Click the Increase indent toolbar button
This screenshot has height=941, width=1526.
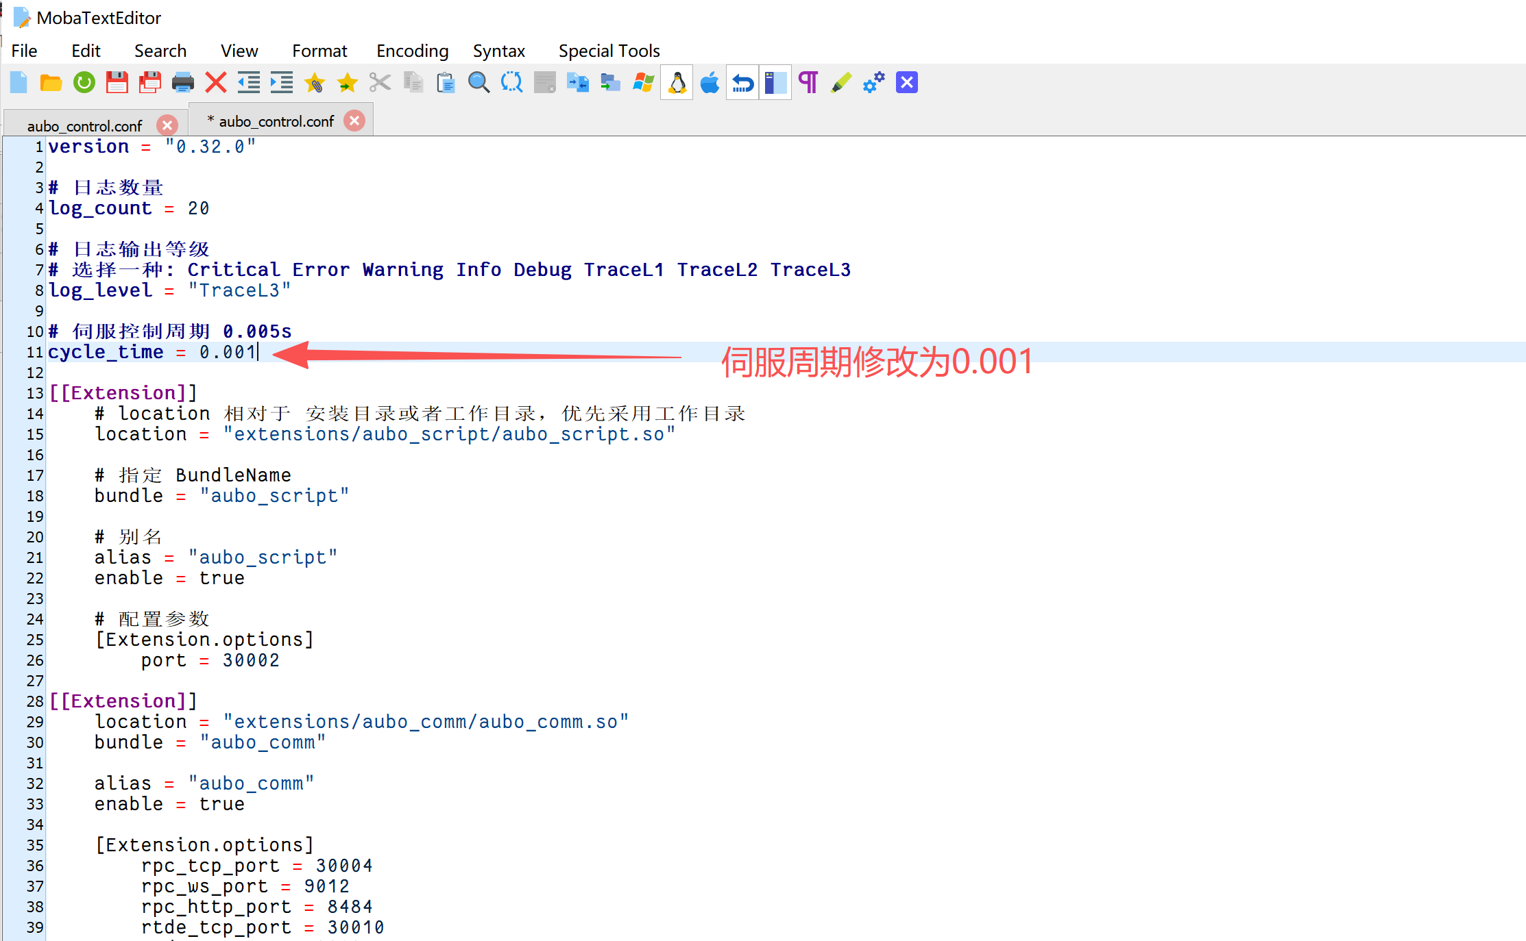(x=281, y=83)
